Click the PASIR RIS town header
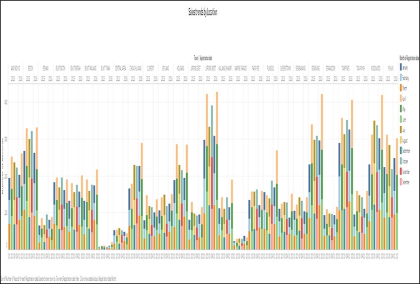The height and width of the screenshot is (284, 420). pyautogui.click(x=255, y=69)
